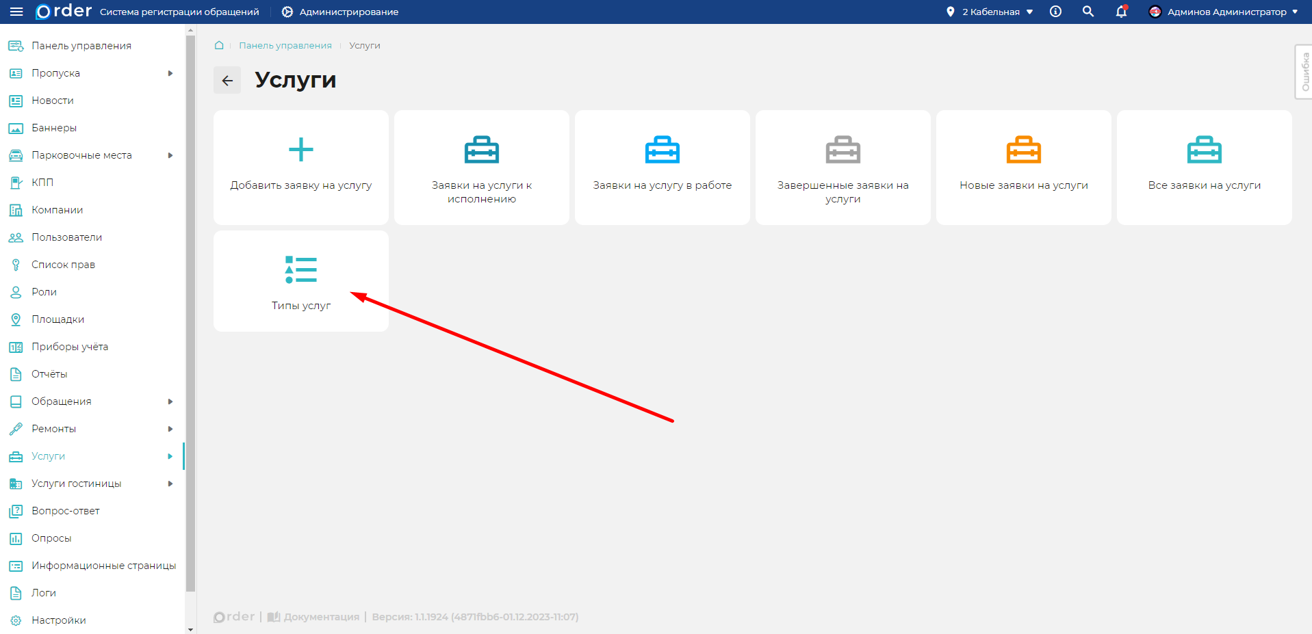Screen dimensions: 1312x634
Task: Select Пользователи in the sidebar
Action: point(66,237)
